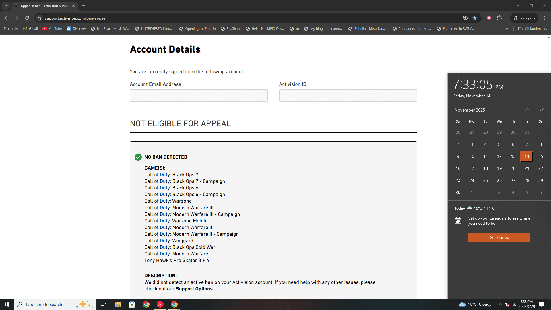Image resolution: width=551 pixels, height=310 pixels.
Task: Click the Get started calendar button
Action: (499, 237)
